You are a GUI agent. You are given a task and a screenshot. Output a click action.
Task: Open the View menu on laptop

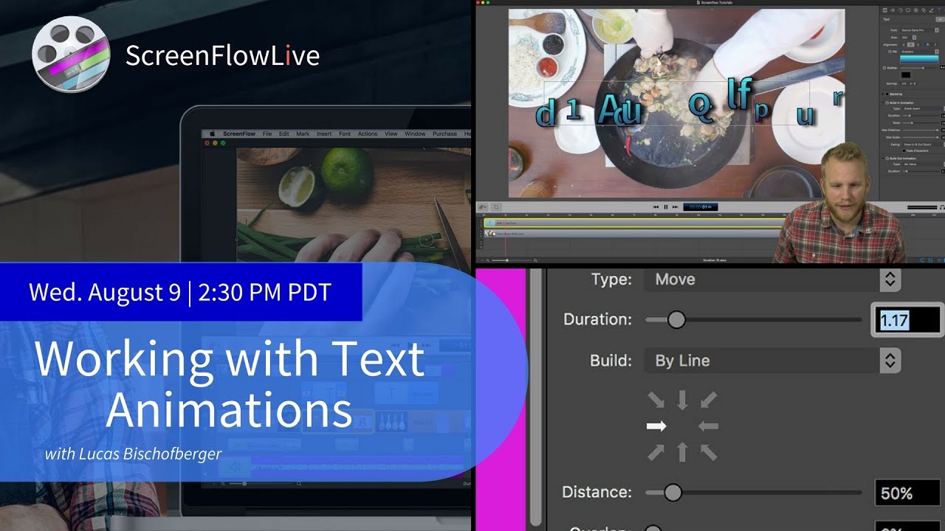click(x=391, y=133)
